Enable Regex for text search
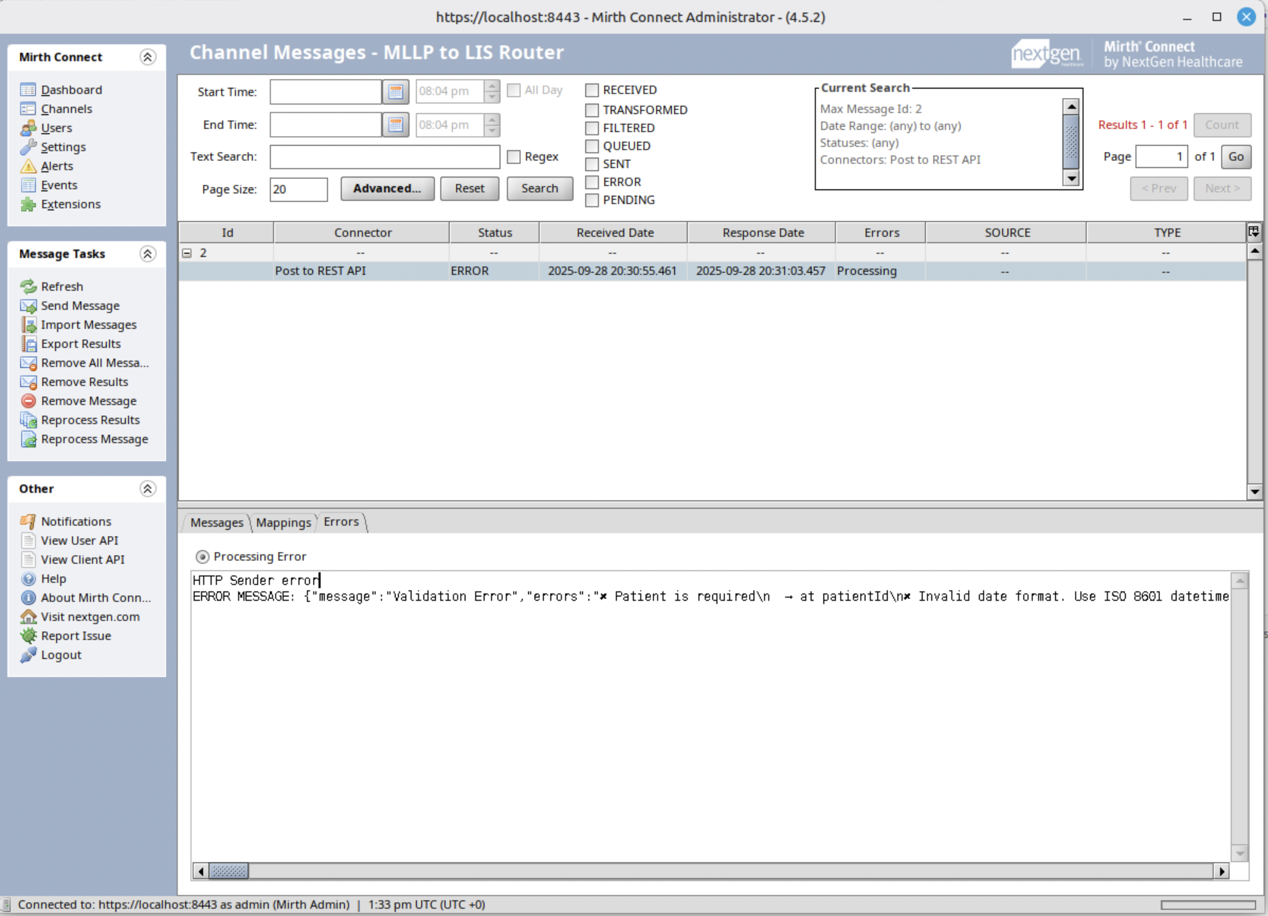The height and width of the screenshot is (916, 1268). pos(514,157)
